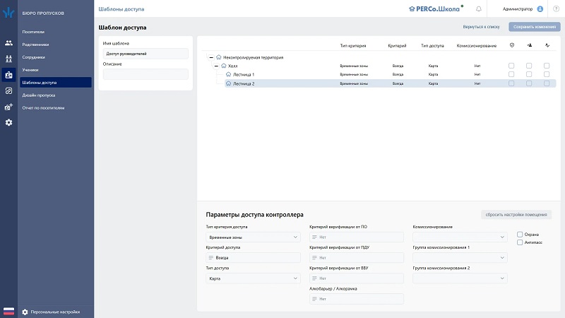Viewport: 565px width, 318px height.
Task: Open the notifications bell icon
Action: tap(479, 9)
